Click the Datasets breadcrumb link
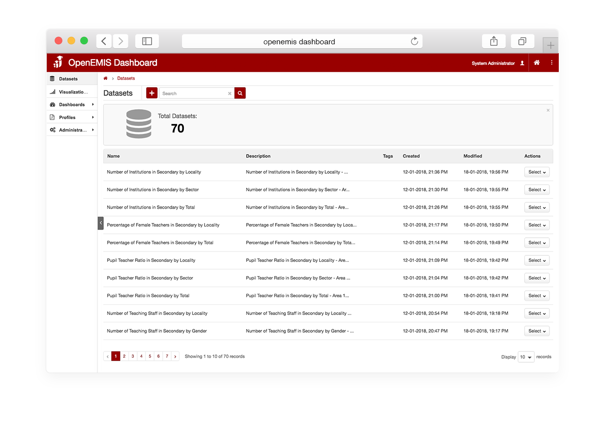Image resolution: width=605 pixels, height=441 pixels. pyautogui.click(x=126, y=78)
